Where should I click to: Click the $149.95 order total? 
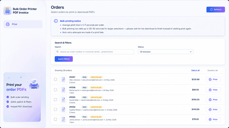(196, 110)
